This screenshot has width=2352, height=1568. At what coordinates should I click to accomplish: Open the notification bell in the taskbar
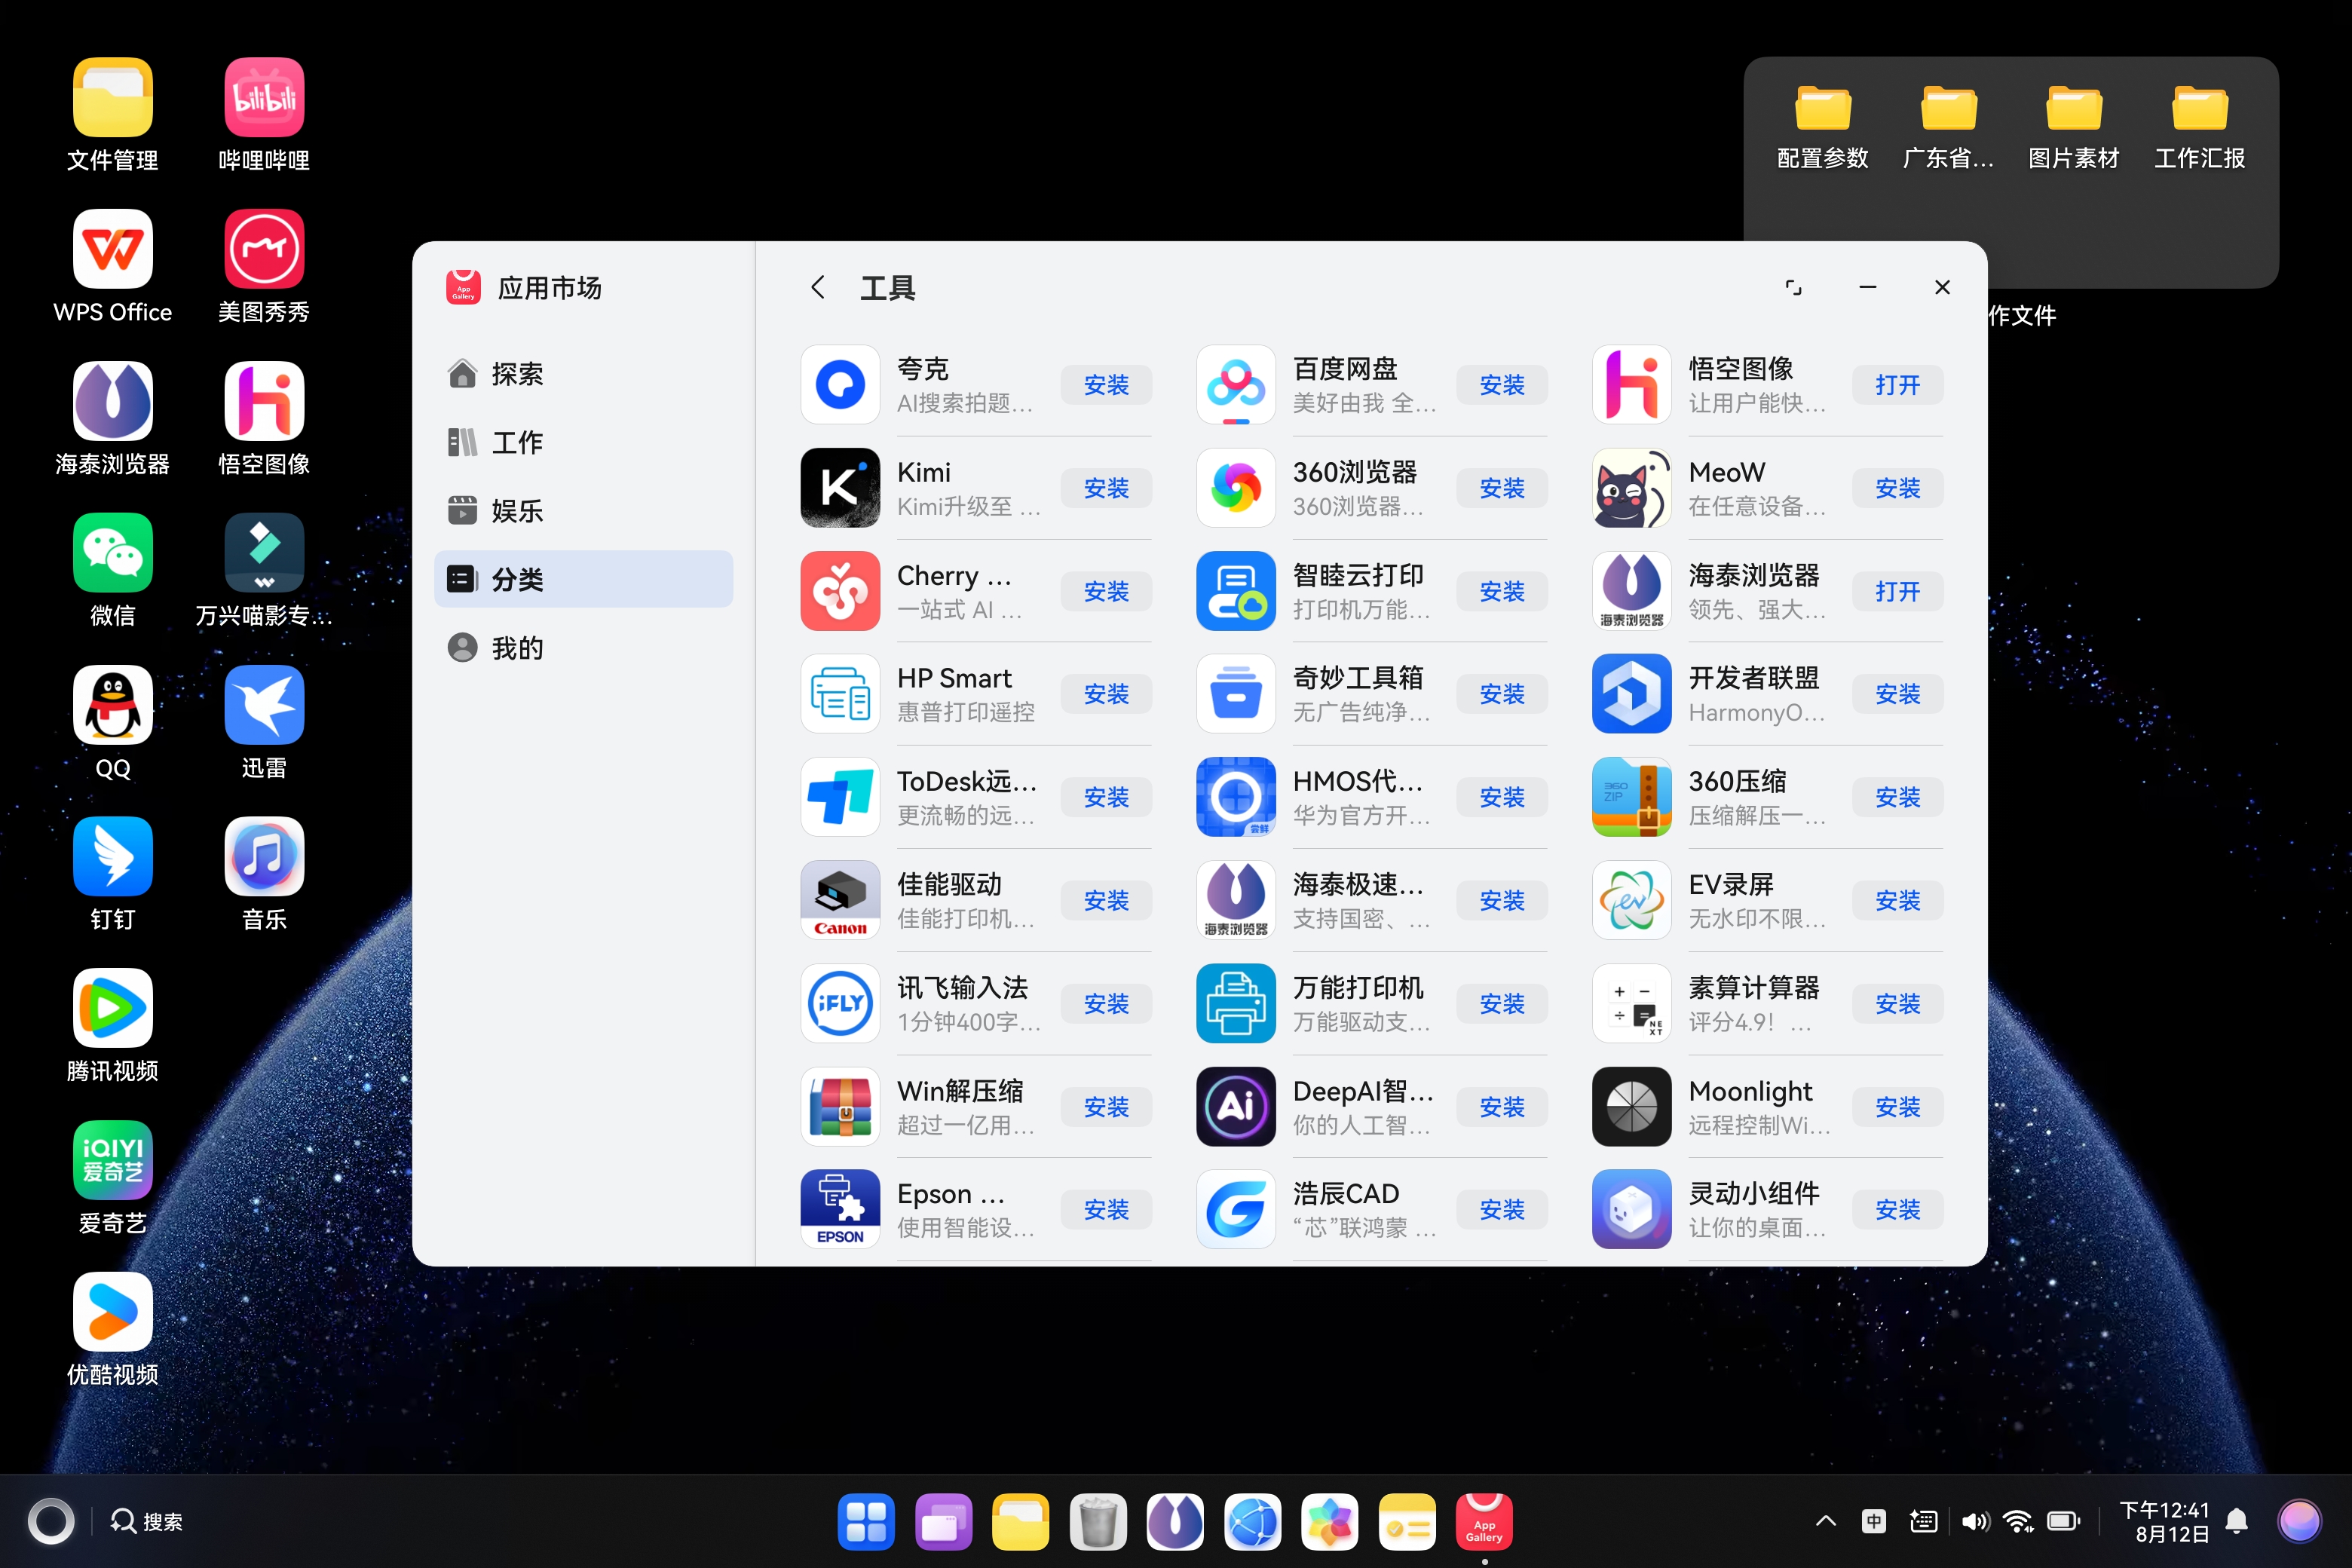tap(2237, 1522)
